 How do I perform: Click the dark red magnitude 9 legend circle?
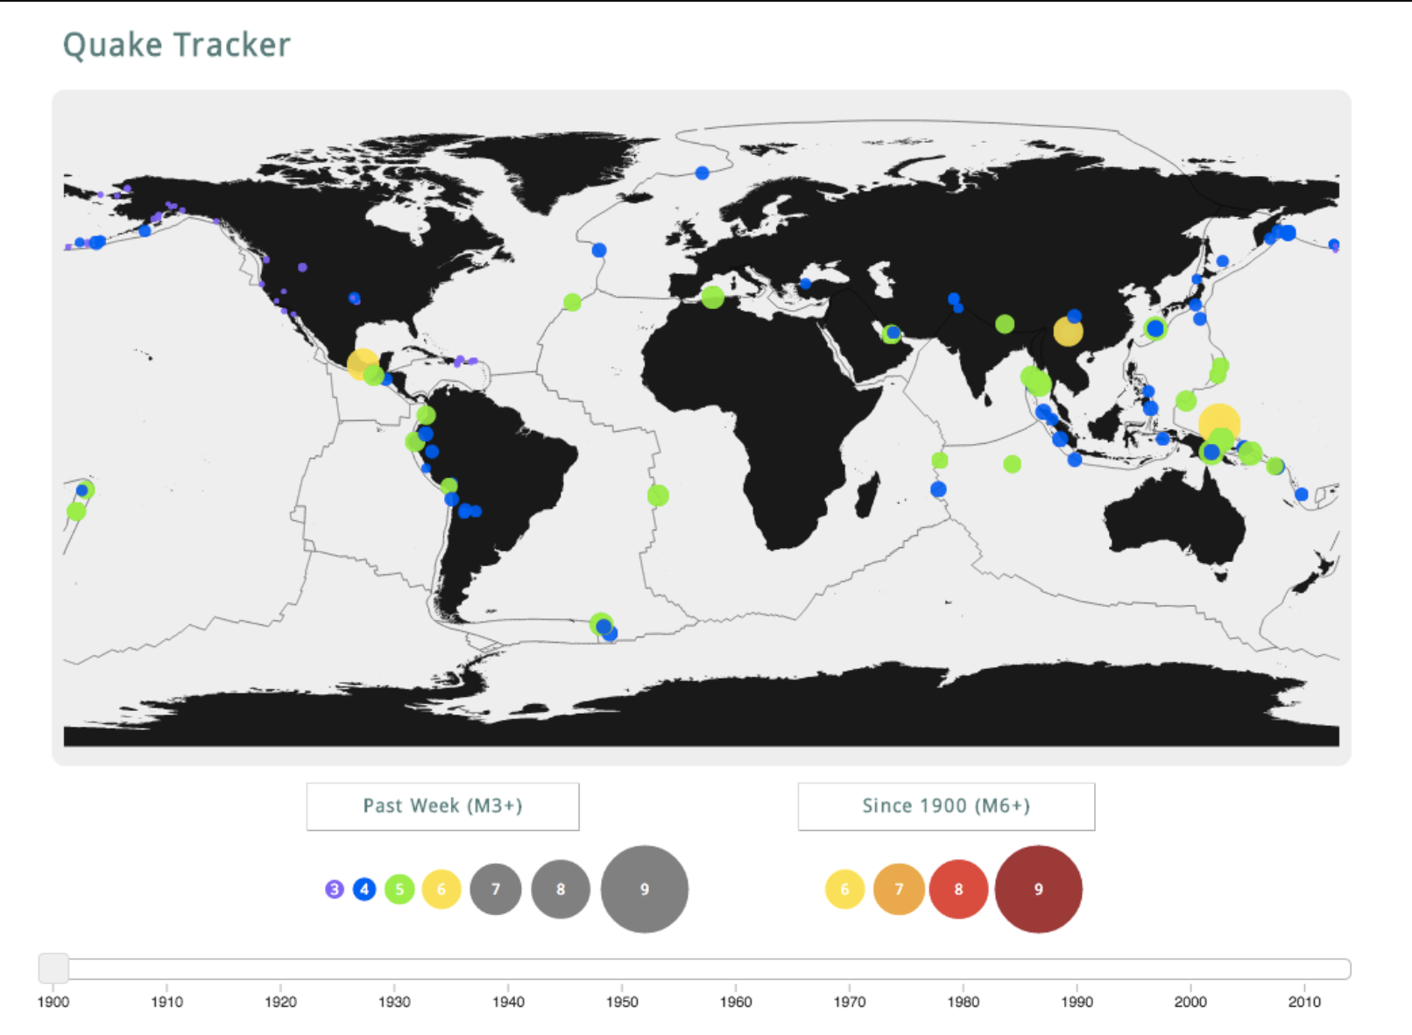point(1039,889)
